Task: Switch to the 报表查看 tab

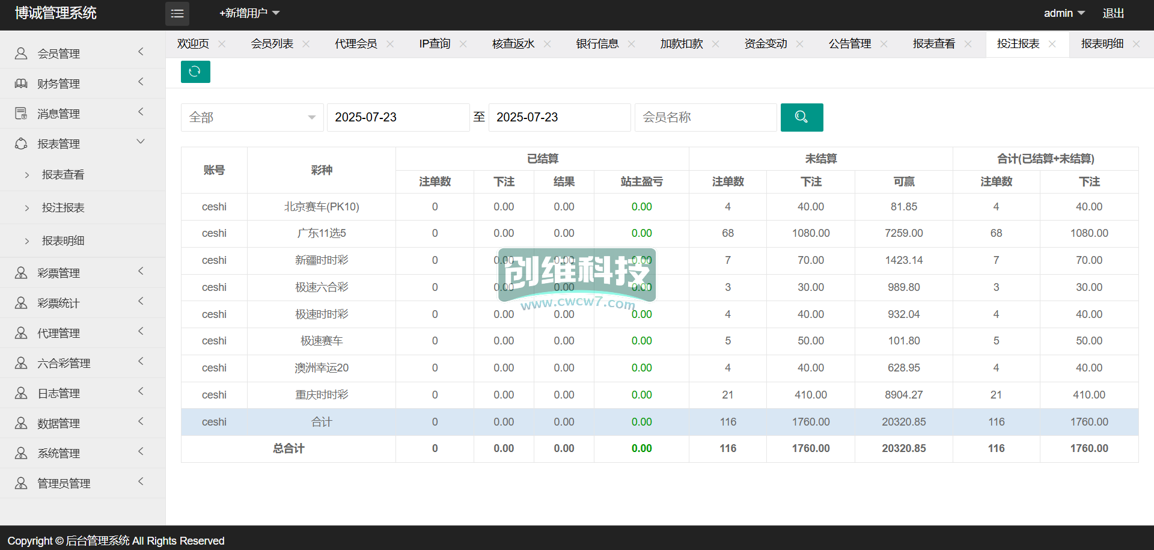Action: click(x=934, y=44)
